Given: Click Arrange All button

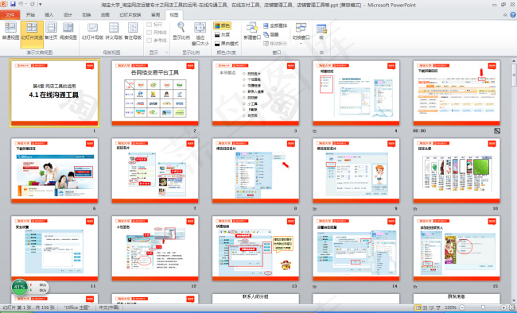Looking at the screenshot, I should click(275, 25).
